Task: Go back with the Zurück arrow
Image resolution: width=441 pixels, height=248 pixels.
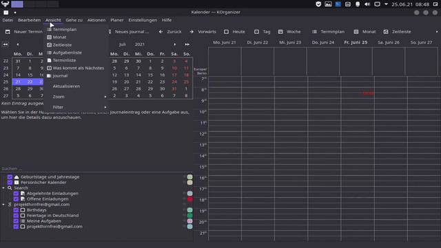Action: (x=161, y=32)
